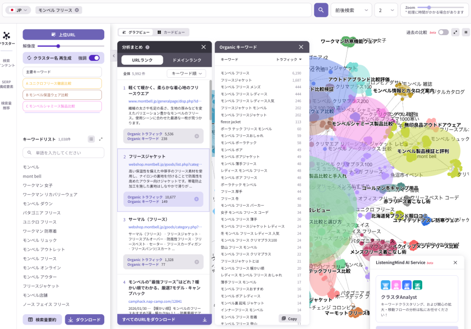Open the トラフィック sort dropdown
The height and width of the screenshot is (329, 471).
pos(288,59)
